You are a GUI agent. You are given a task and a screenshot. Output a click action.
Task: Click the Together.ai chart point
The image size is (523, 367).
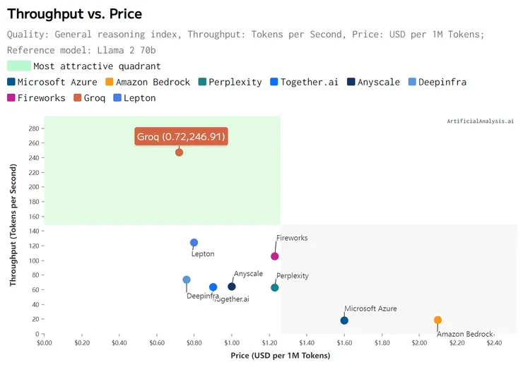[213, 287]
